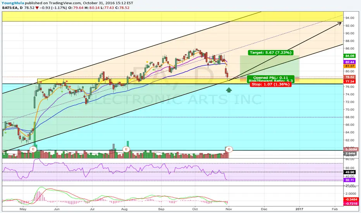Click the May label on time axis

coord(23,209)
